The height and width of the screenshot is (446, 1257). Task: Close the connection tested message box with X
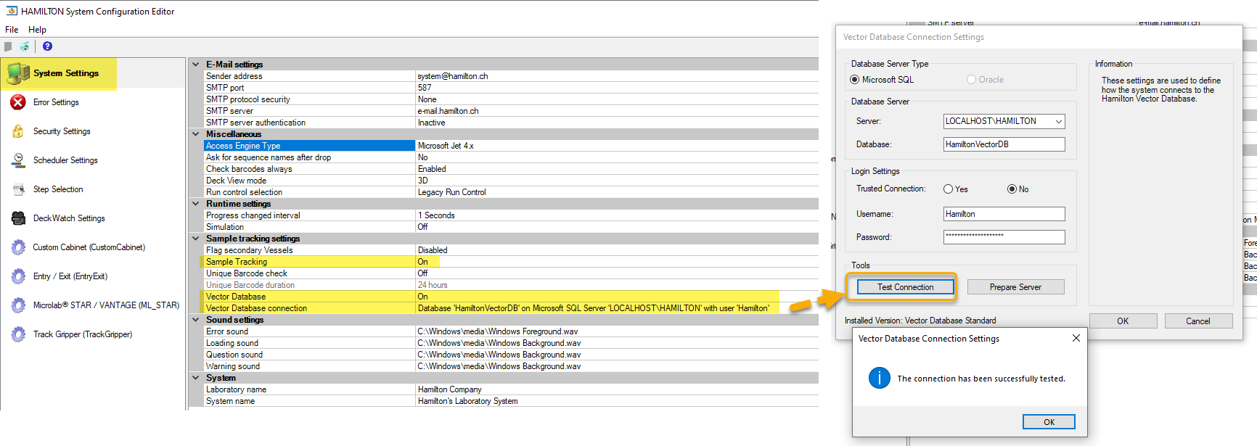coord(1076,338)
